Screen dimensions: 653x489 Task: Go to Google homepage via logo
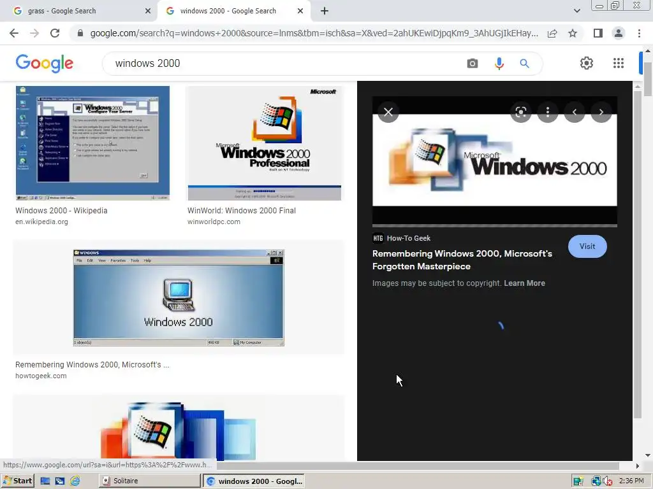[45, 63]
